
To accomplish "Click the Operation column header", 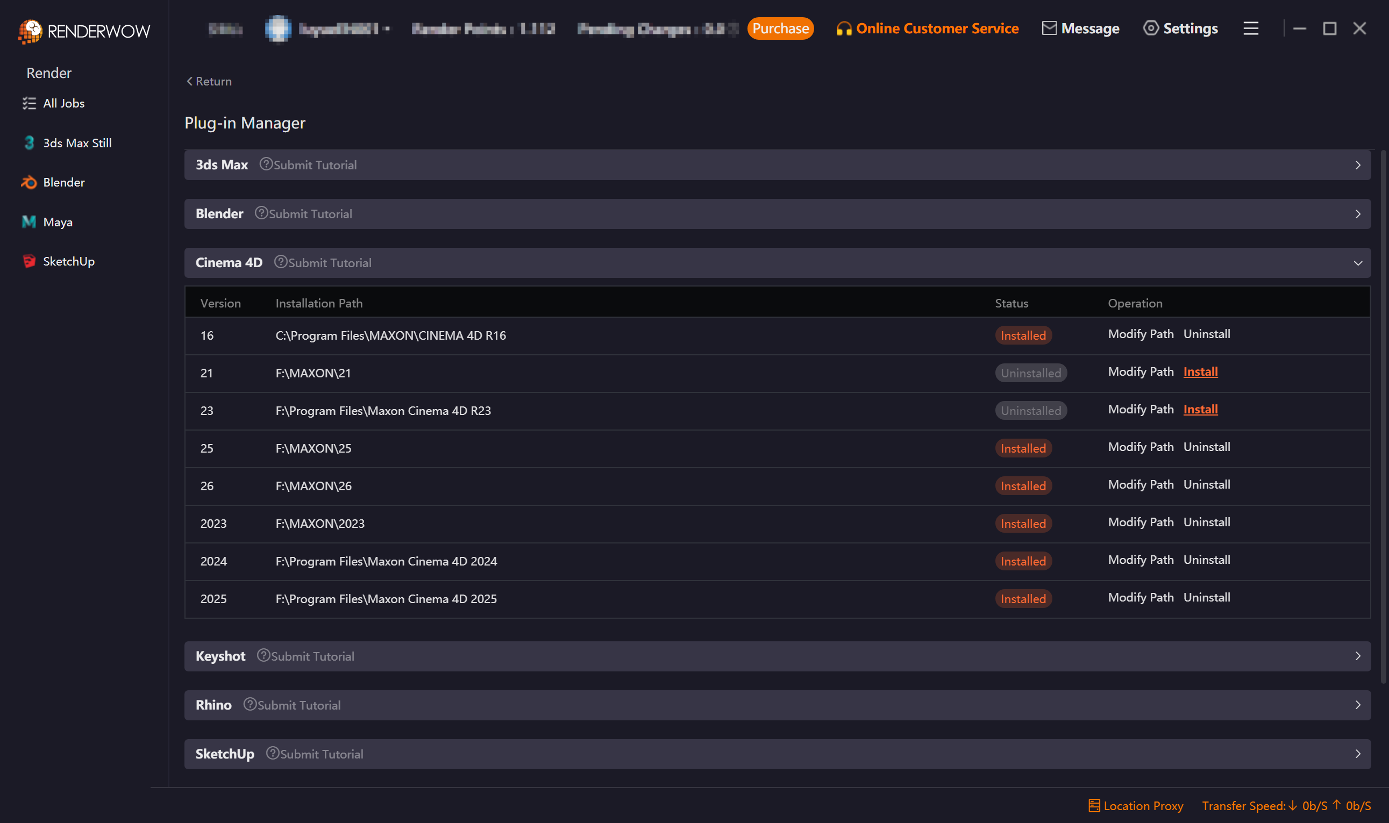I will [x=1135, y=303].
